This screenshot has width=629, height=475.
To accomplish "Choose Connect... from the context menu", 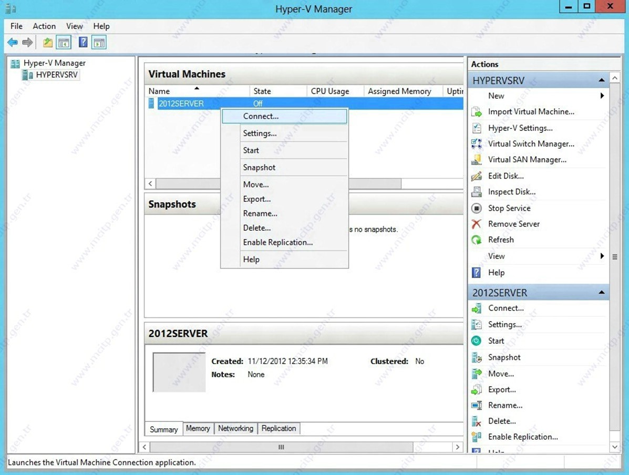I will (x=284, y=116).
